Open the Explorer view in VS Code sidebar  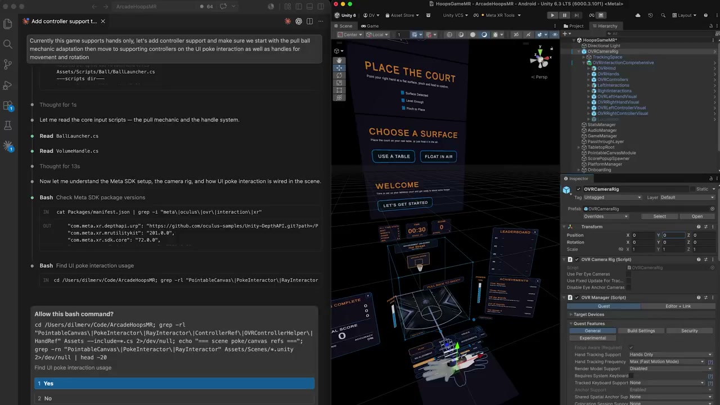tap(8, 24)
